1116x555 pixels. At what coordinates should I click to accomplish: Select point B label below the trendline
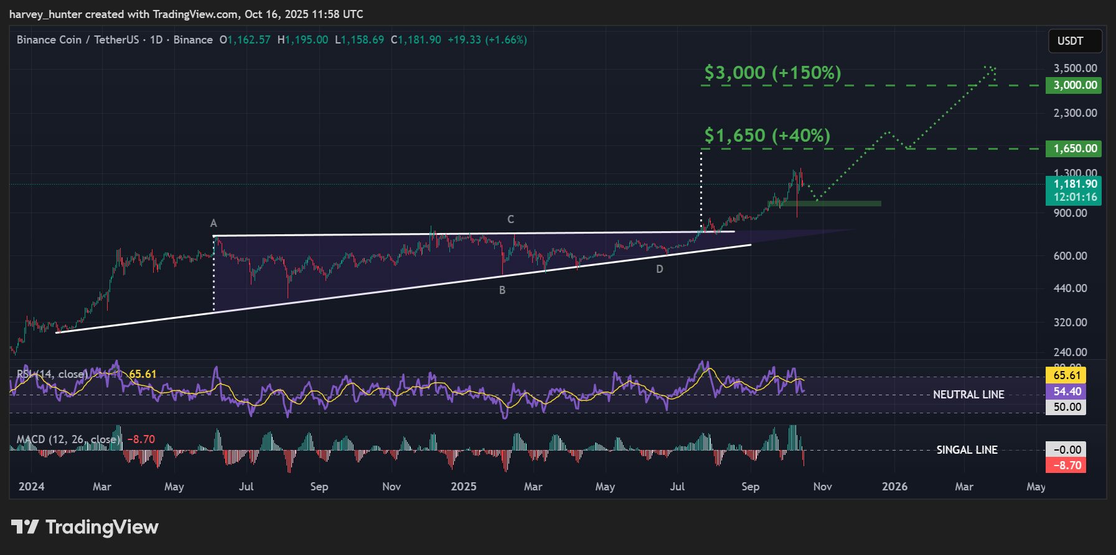502,290
